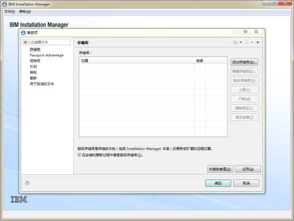The image size is (294, 221).
Task: Click the 连接 column header
Action: [x=200, y=61]
